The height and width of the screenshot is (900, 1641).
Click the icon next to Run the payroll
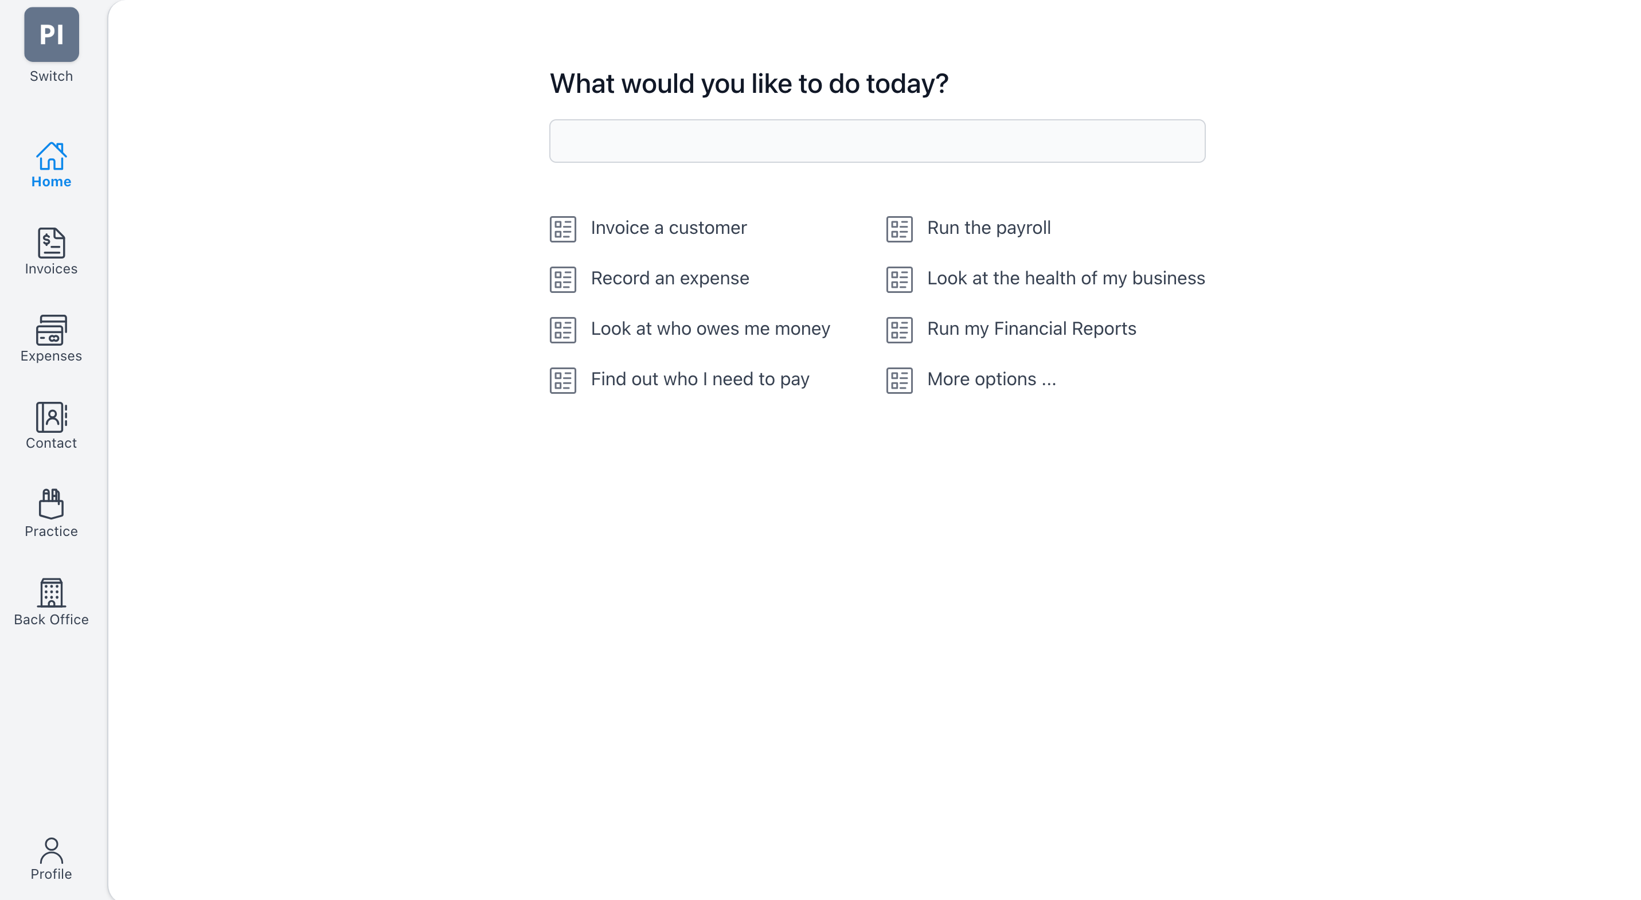[899, 228]
